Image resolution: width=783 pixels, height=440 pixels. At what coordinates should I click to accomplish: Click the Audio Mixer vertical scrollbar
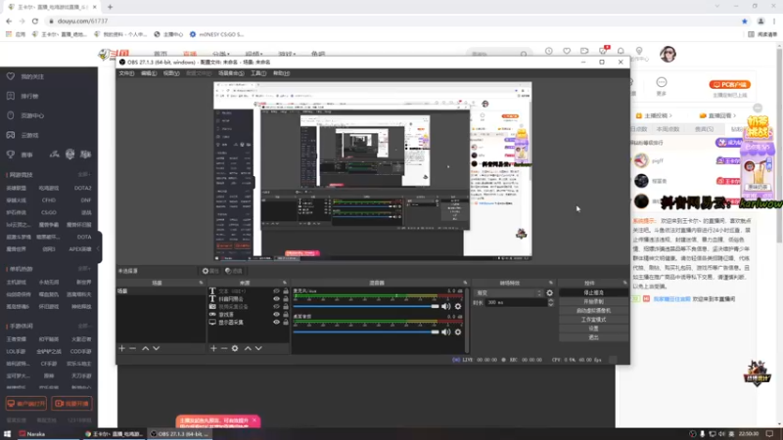click(x=467, y=320)
